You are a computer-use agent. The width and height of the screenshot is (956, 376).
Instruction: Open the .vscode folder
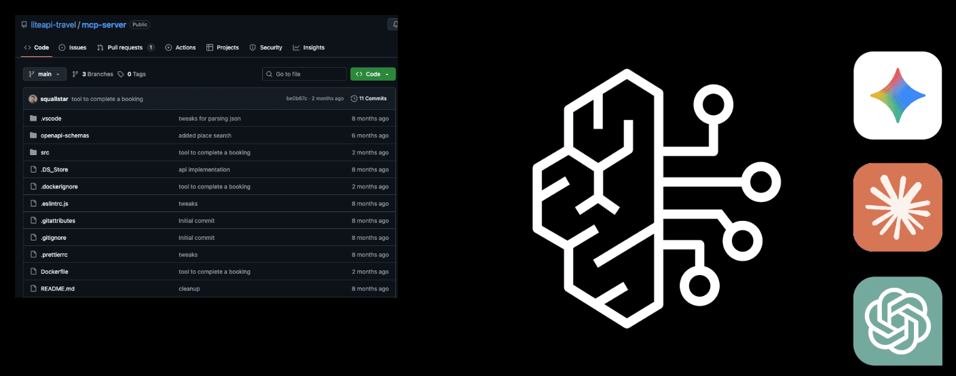pos(51,119)
